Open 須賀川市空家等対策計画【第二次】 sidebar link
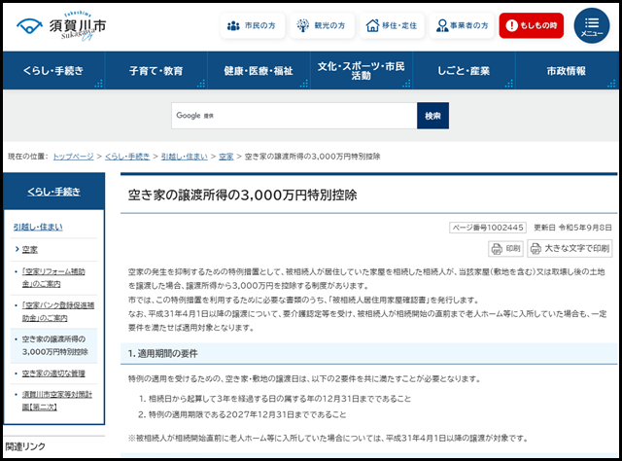 coord(56,401)
